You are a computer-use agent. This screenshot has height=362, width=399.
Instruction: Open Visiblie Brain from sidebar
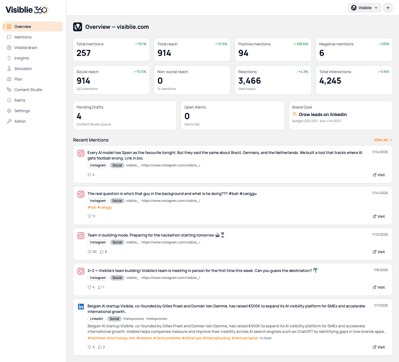pos(33,48)
